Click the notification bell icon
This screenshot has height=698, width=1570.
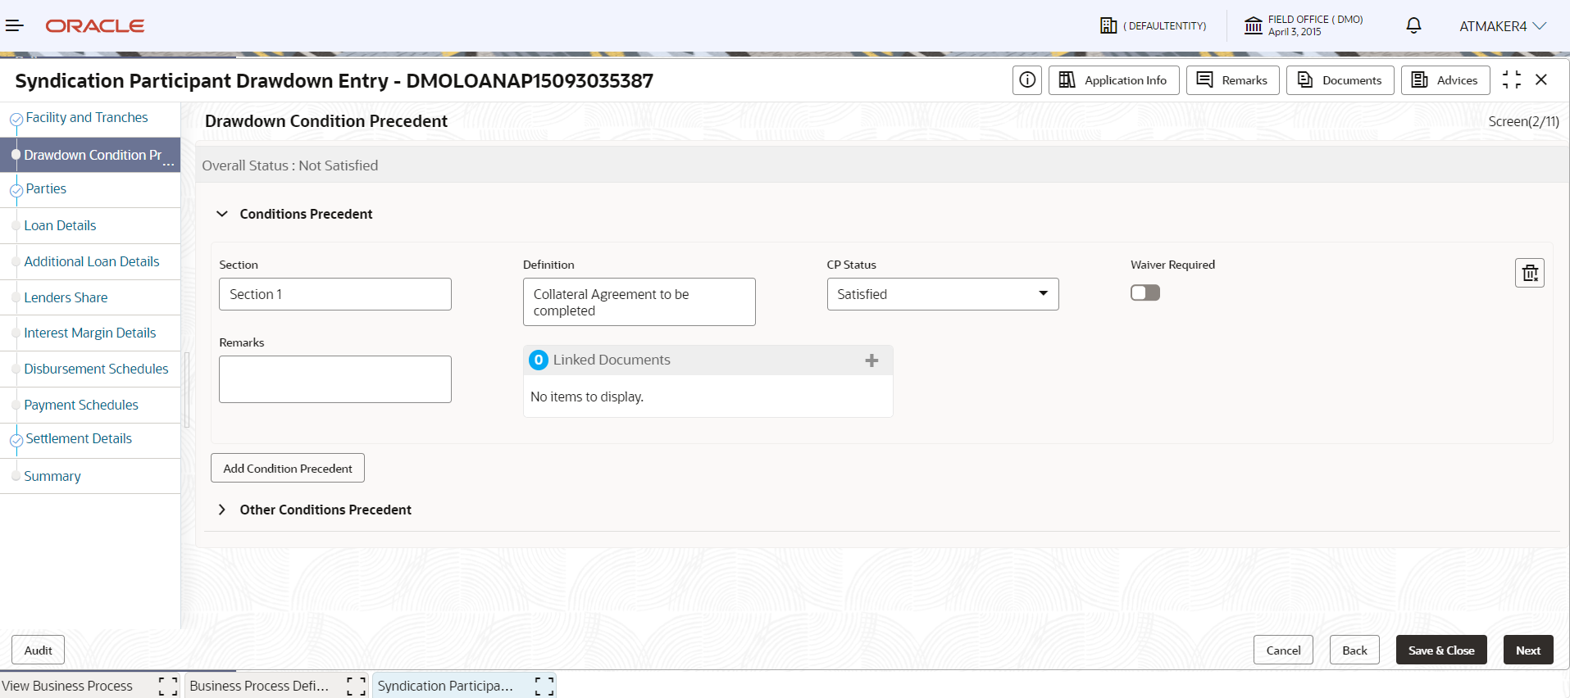click(1413, 25)
